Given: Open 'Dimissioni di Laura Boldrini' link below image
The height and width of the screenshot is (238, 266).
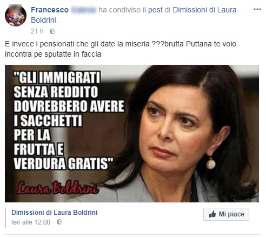Looking at the screenshot, I should (x=55, y=213).
